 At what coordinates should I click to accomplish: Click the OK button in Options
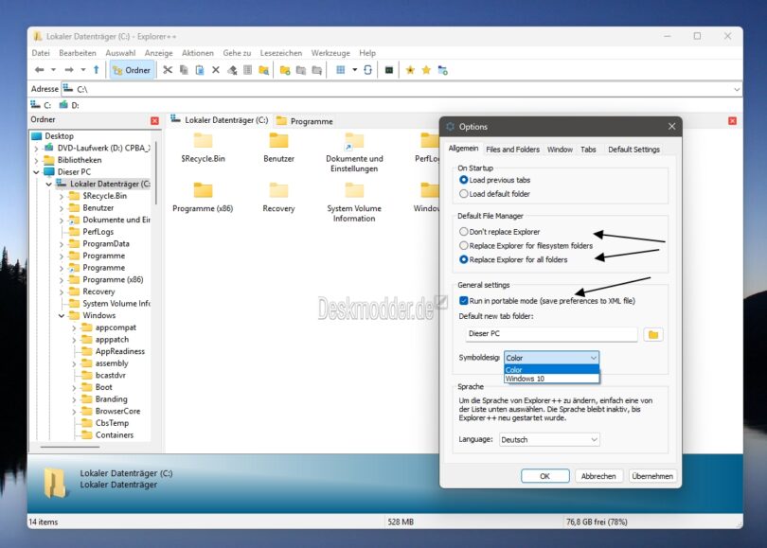pyautogui.click(x=544, y=475)
